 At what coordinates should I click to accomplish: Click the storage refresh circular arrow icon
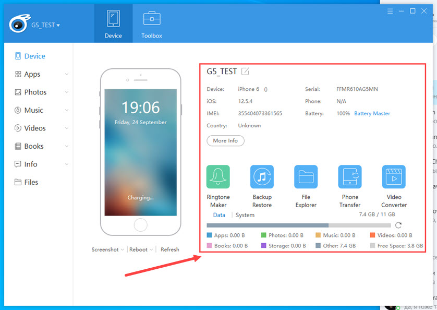pyautogui.click(x=398, y=225)
